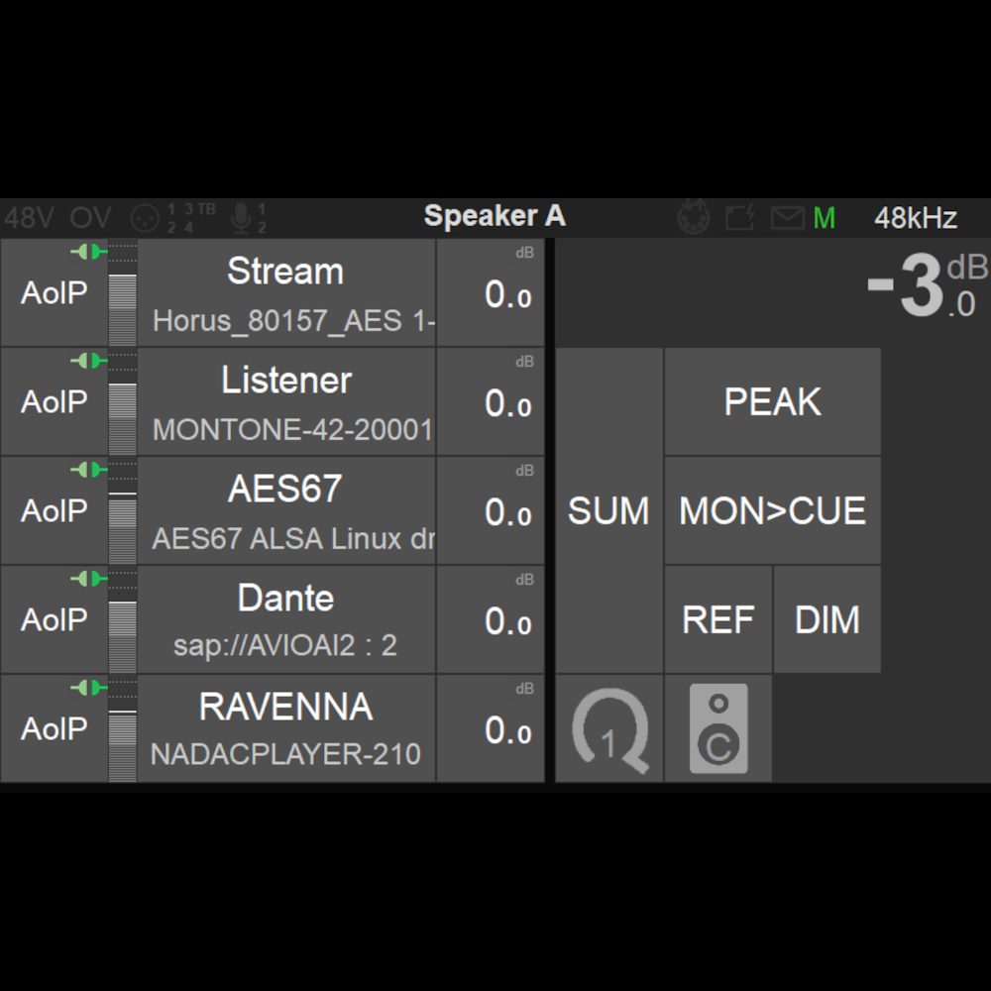Select the AES67 ALSA Linux source
The image size is (991, 991).
(286, 510)
